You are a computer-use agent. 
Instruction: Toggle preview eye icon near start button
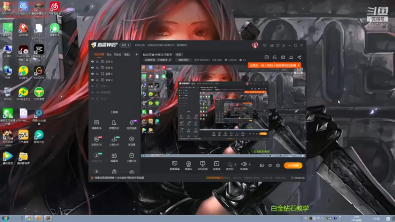(x=270, y=165)
